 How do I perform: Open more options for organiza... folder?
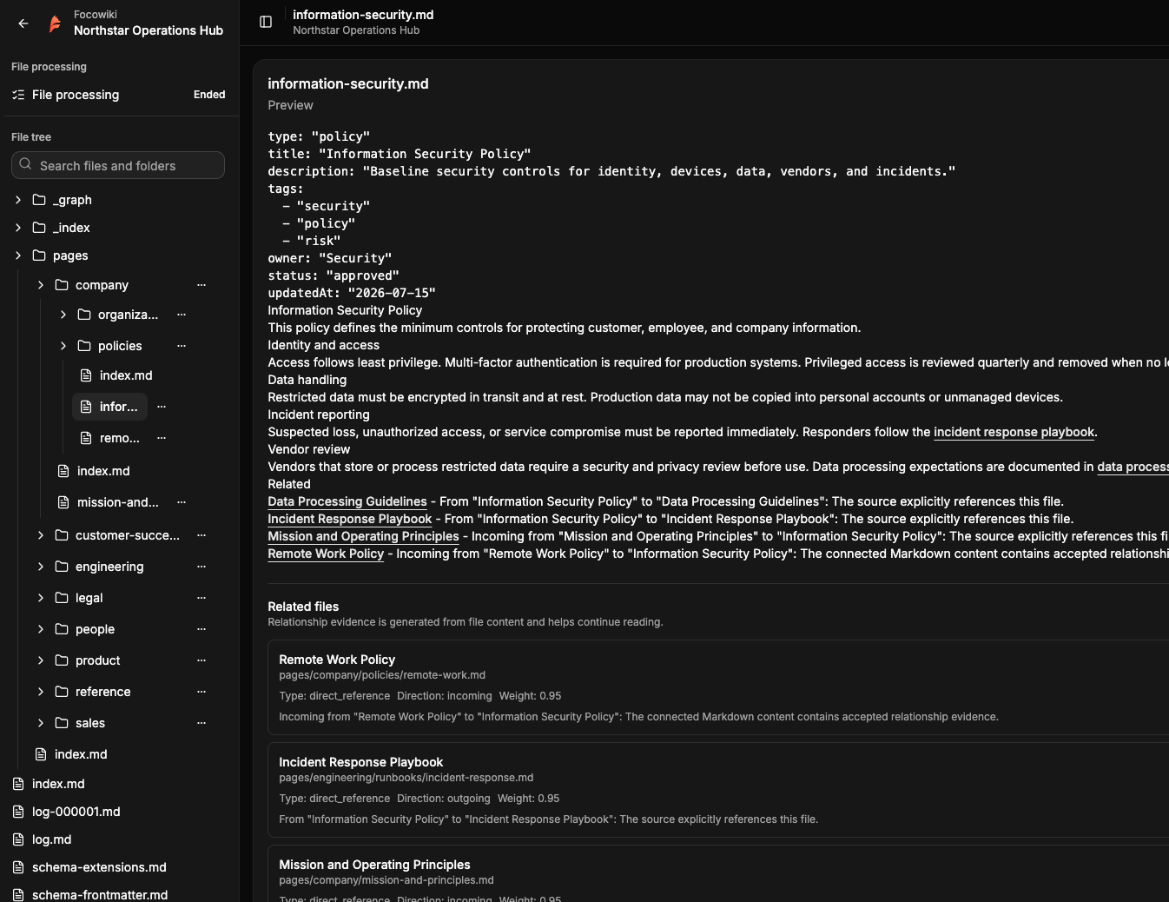pyautogui.click(x=182, y=315)
